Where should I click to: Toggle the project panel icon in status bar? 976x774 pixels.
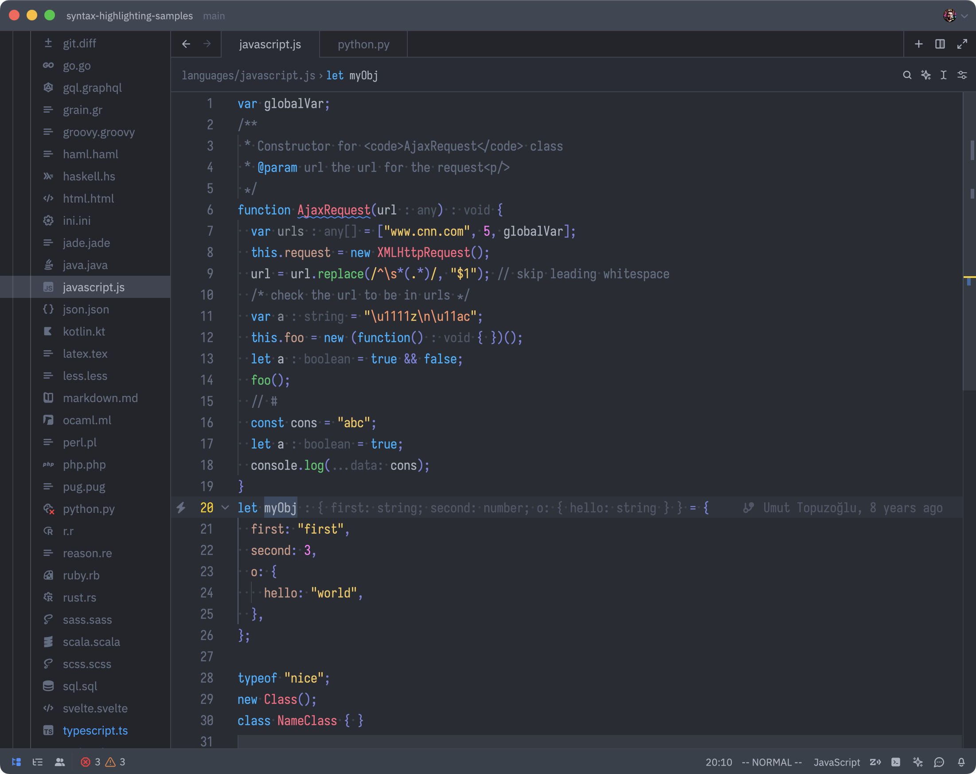point(16,762)
